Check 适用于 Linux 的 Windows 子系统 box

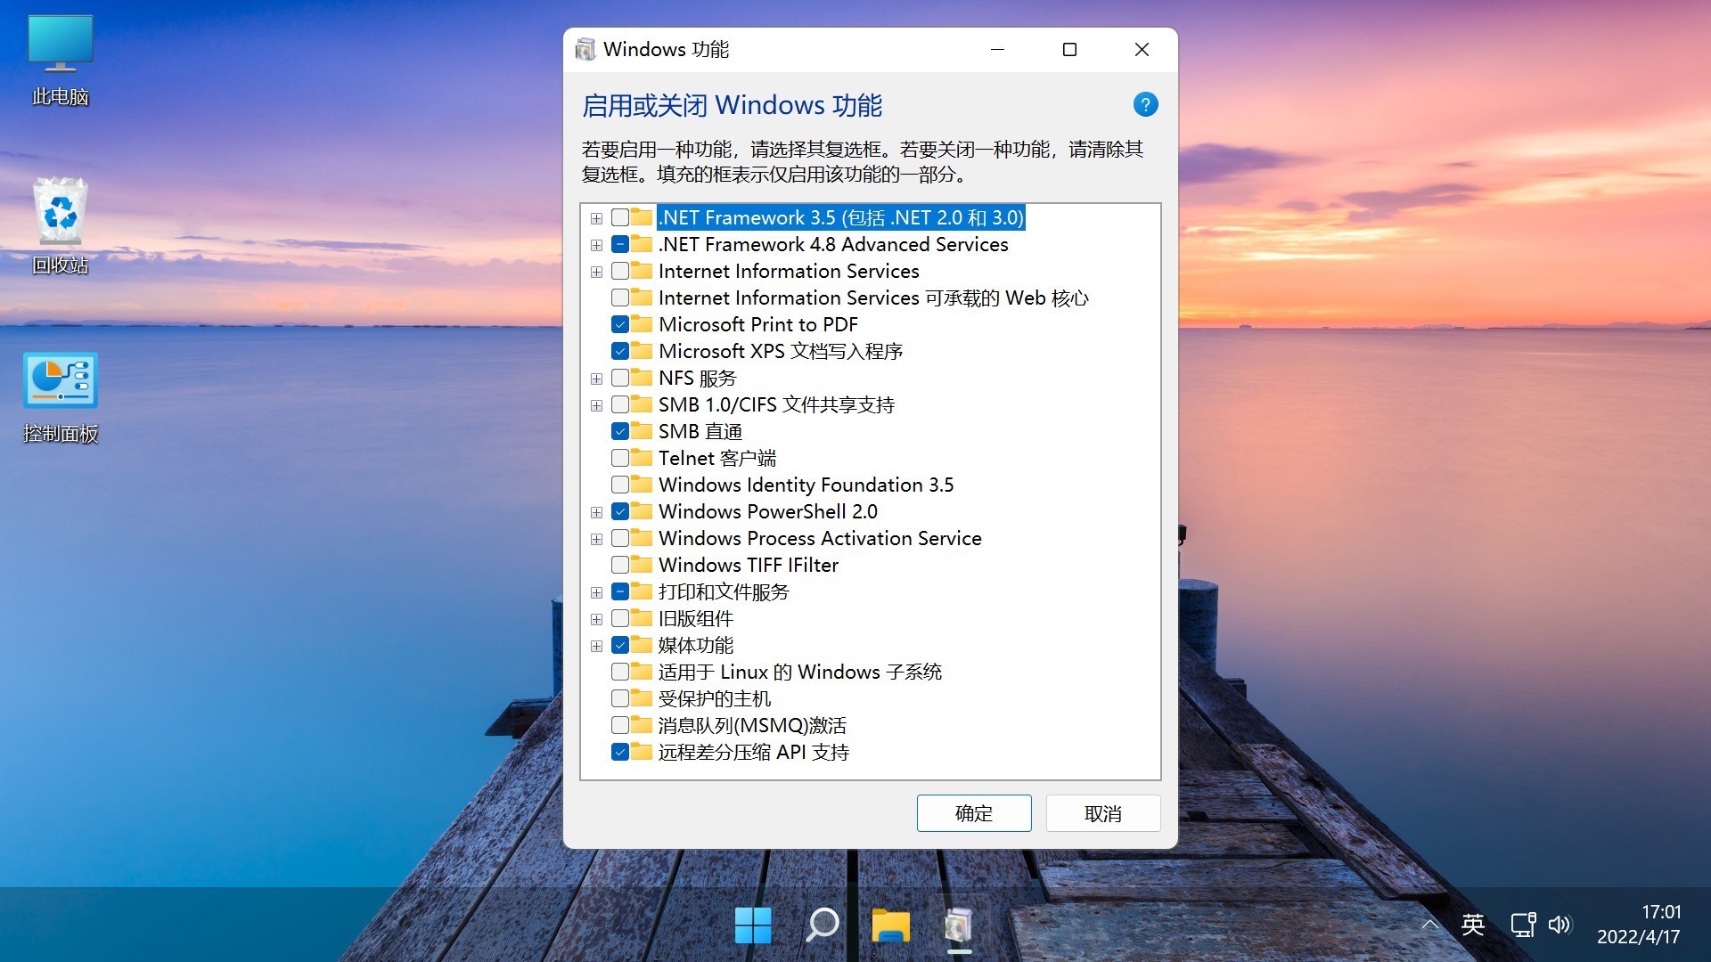620,672
